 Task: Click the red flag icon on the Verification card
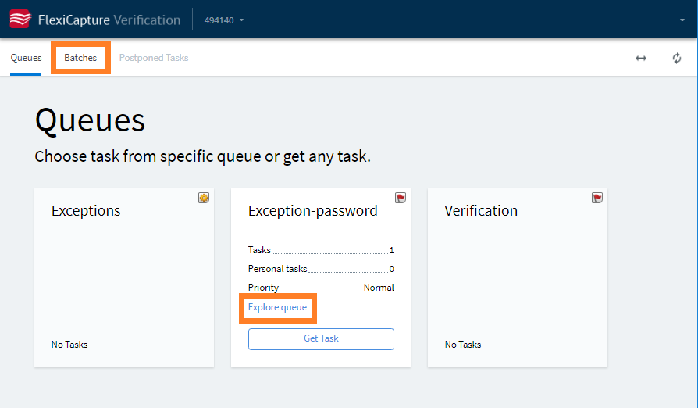coord(597,198)
